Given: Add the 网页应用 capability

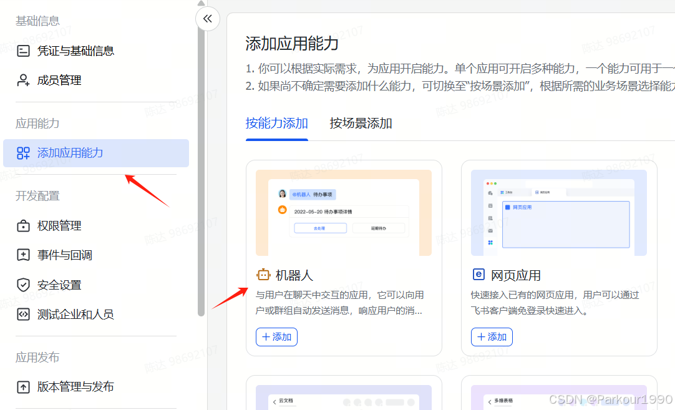Looking at the screenshot, I should coord(492,337).
